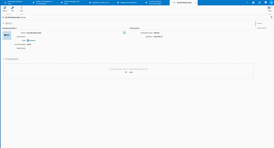The width and height of the screenshot is (274, 148).
Task: Jump to DETAILS in side navigation
Action: point(259,23)
